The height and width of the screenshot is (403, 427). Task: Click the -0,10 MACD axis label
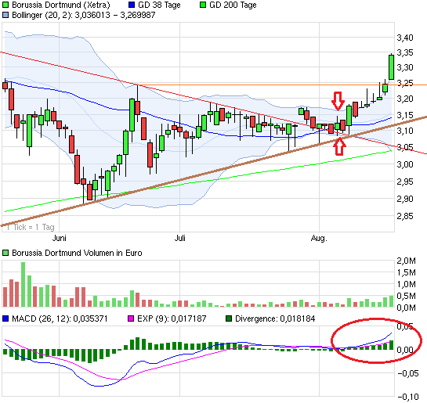point(408,398)
